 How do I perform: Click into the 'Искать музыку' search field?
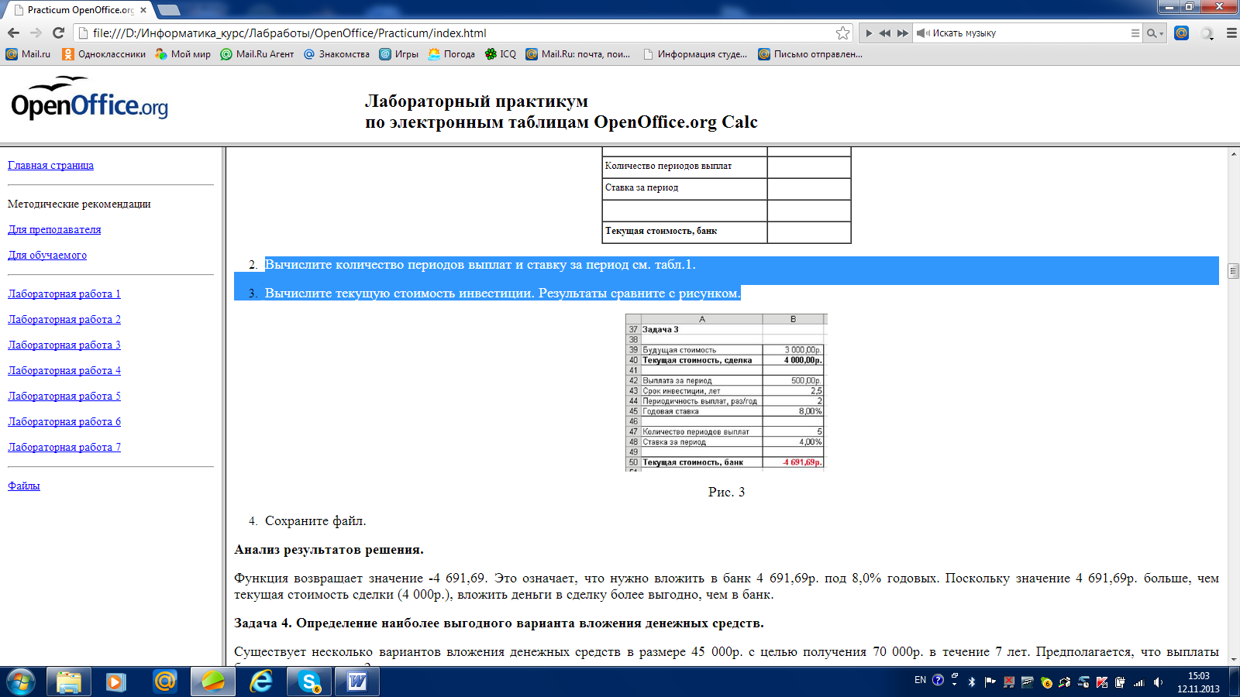tap(1027, 33)
